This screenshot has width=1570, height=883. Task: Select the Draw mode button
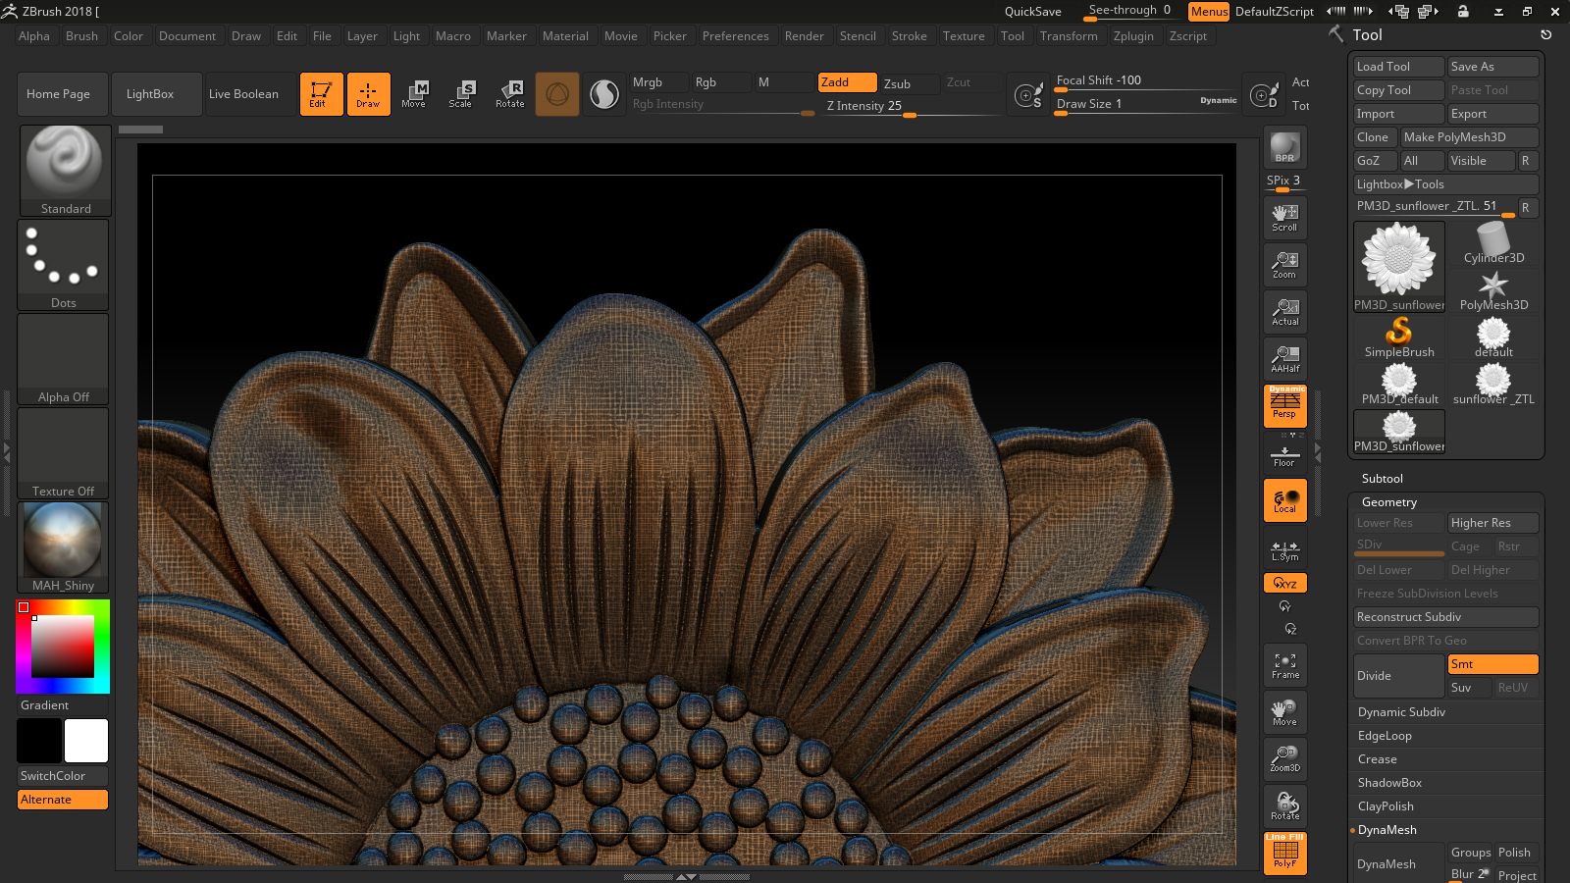pyautogui.click(x=368, y=94)
